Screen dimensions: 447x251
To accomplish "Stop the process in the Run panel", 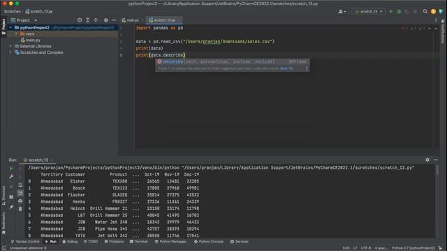I will [x=11, y=187].
